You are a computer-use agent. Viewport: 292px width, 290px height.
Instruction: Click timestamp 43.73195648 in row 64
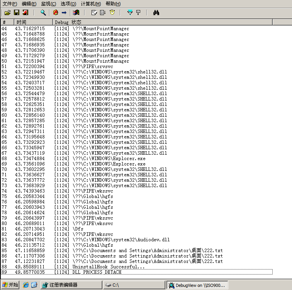30,136
